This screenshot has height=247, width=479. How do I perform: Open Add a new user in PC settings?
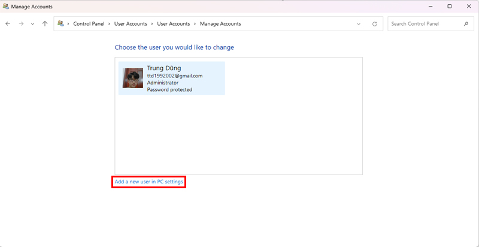(x=149, y=182)
